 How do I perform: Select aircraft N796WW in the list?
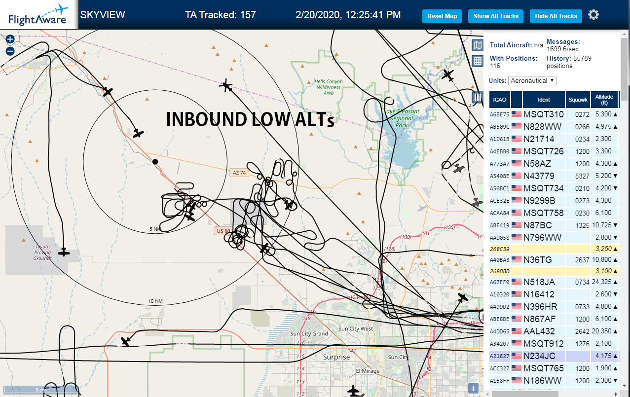[554, 238]
